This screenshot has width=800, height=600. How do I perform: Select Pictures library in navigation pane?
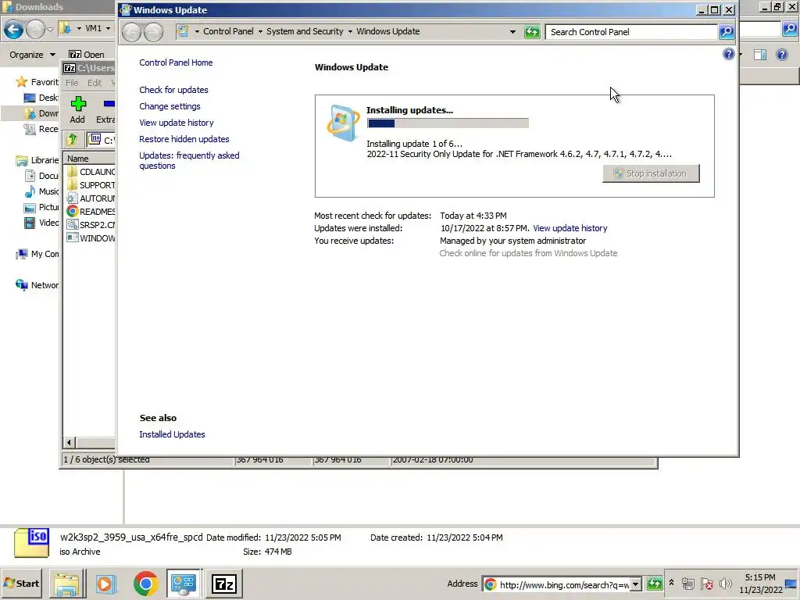point(42,207)
